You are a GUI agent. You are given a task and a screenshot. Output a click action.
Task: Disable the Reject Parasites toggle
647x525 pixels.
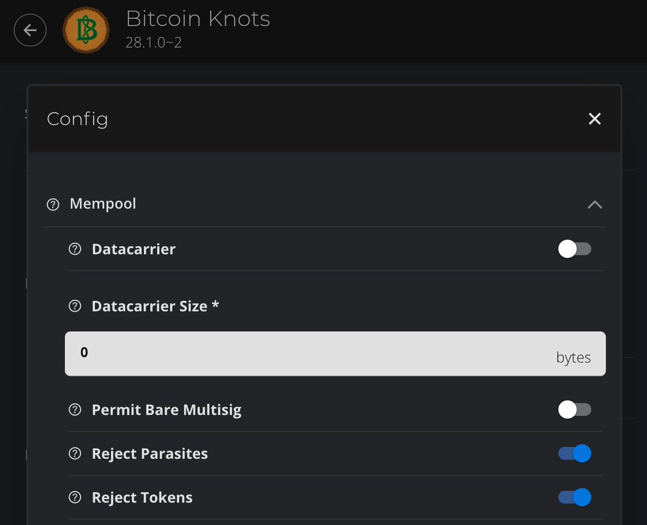(575, 453)
